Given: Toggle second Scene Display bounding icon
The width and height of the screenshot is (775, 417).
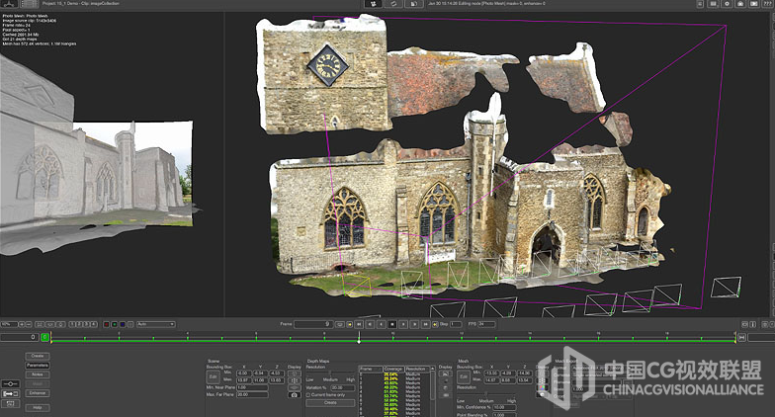Looking at the screenshot, I should tap(295, 381).
